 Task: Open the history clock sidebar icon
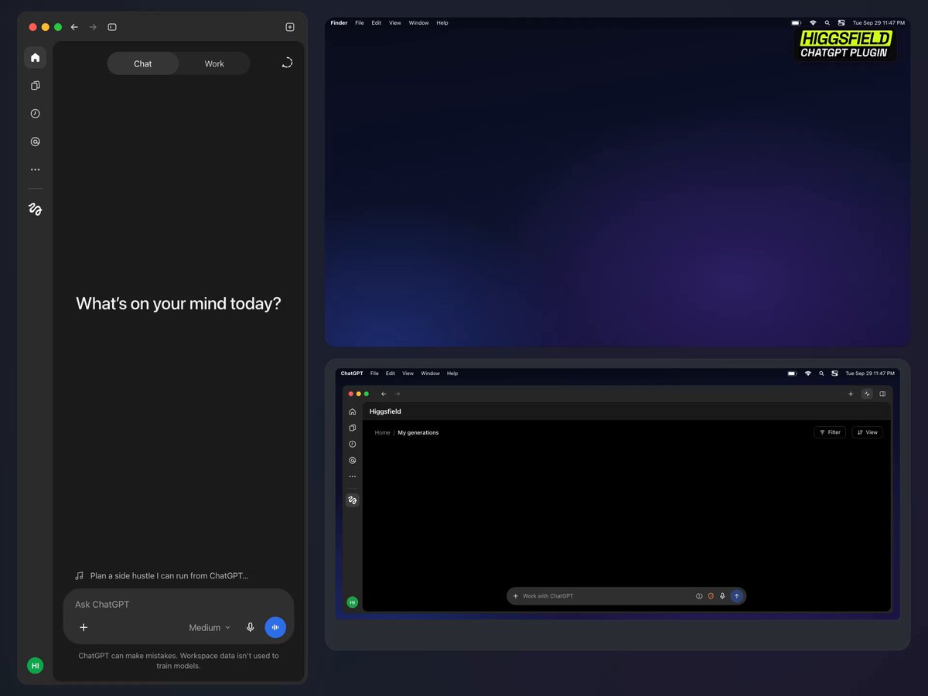coord(35,114)
